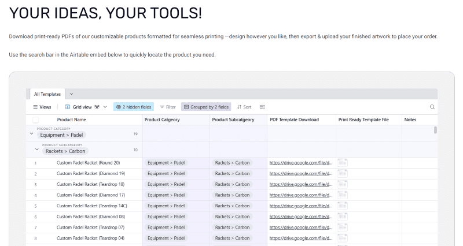Click thumbnail for Custom Padel Racket Teardrop 07

[342, 228]
